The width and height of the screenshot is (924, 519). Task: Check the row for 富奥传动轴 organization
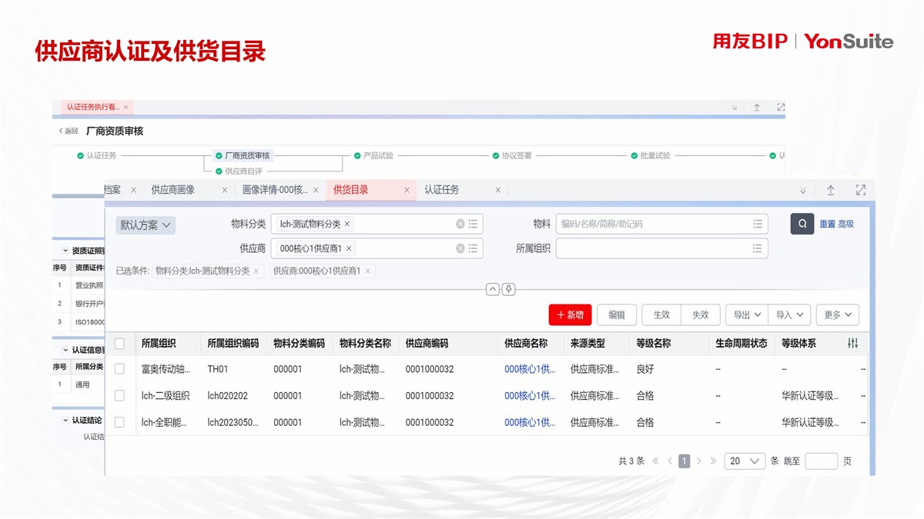(119, 369)
